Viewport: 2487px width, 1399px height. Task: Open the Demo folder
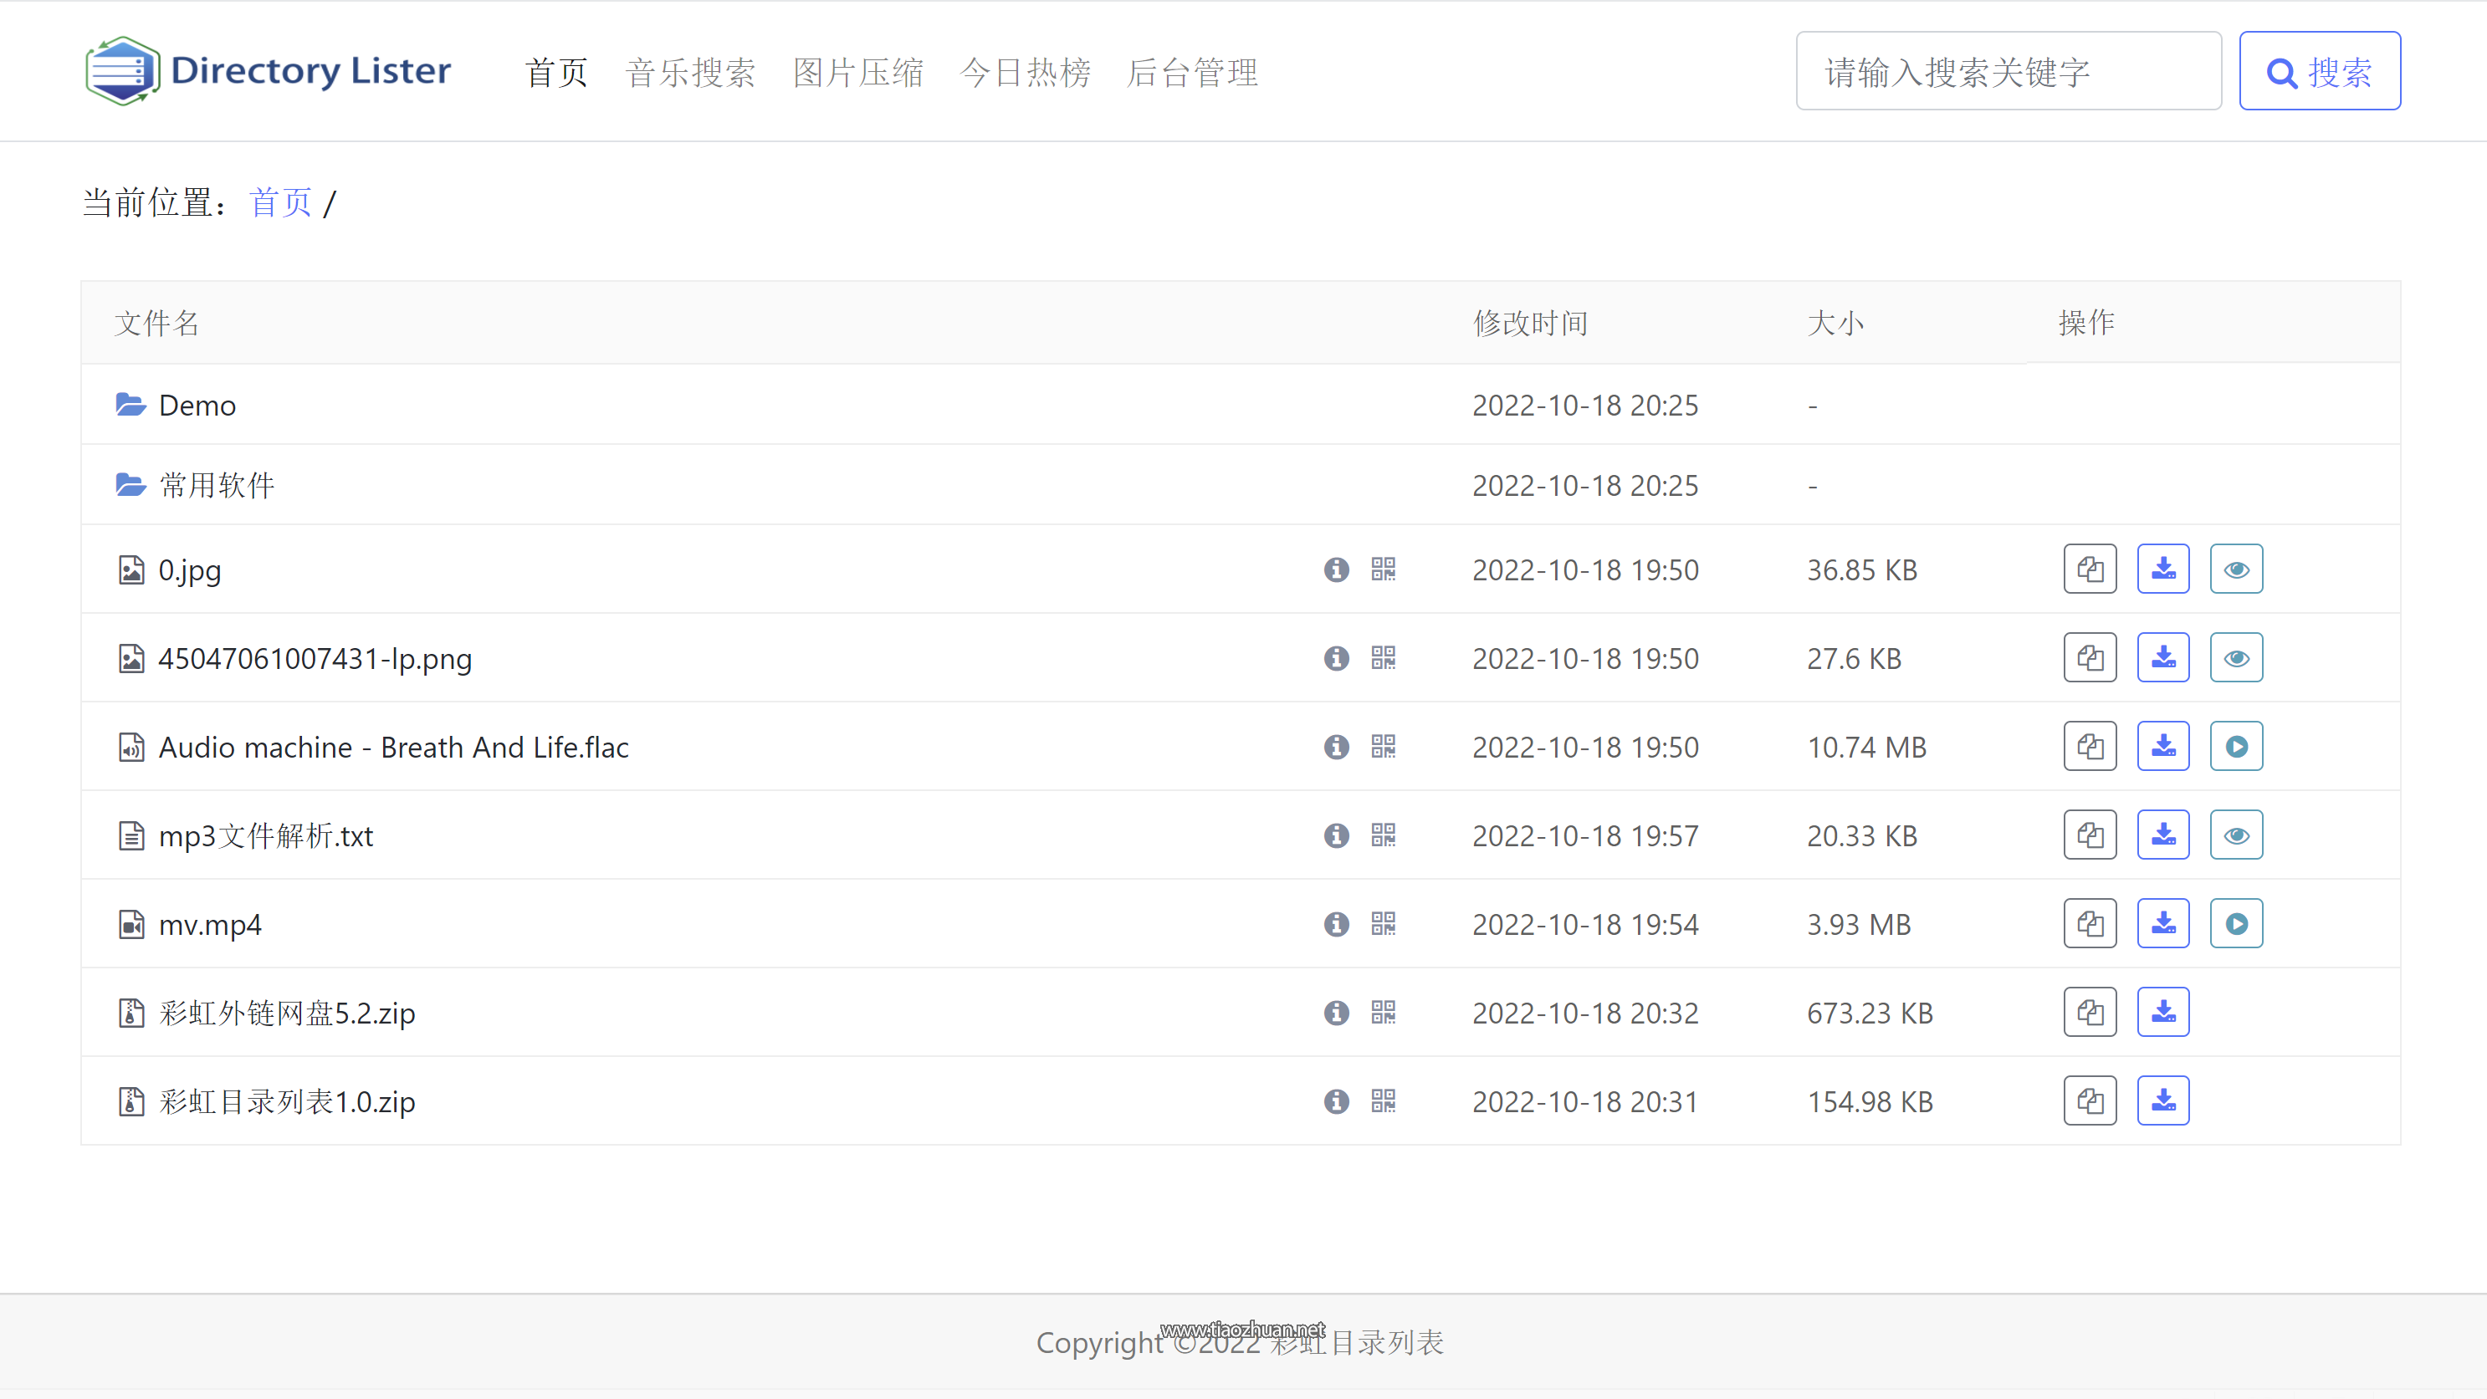coord(197,406)
